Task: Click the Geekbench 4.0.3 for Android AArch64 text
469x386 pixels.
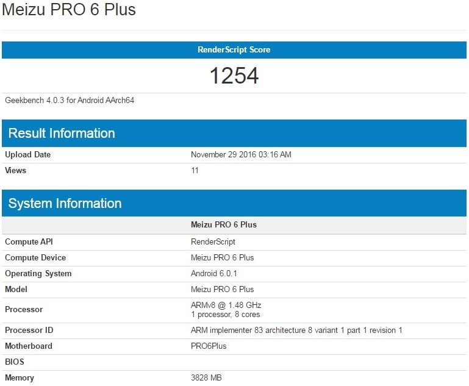Action: (70, 100)
